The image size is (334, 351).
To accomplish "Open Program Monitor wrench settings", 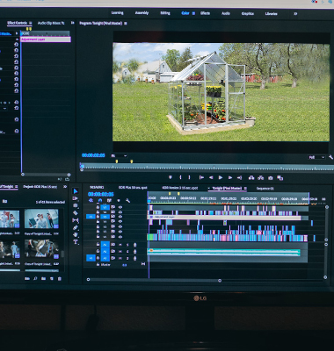I will [330, 157].
